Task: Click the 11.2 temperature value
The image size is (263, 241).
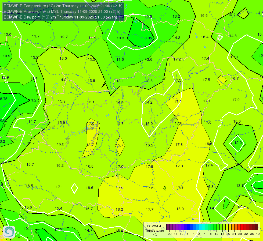Action: (33, 100)
